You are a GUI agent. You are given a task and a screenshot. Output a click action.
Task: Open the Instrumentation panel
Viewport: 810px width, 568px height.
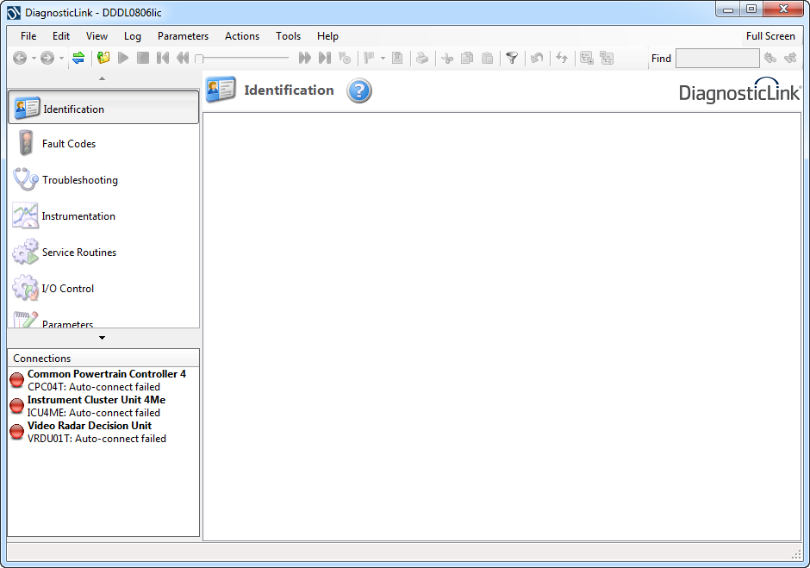78,216
